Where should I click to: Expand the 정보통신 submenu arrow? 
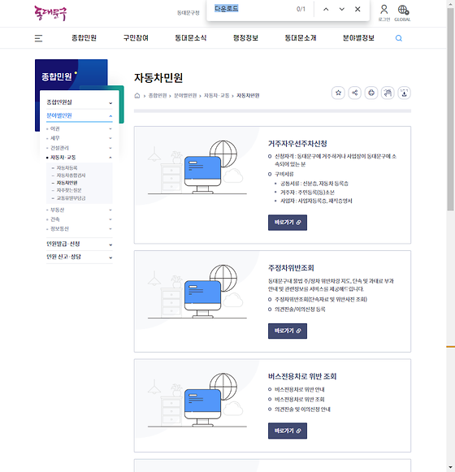click(x=110, y=229)
